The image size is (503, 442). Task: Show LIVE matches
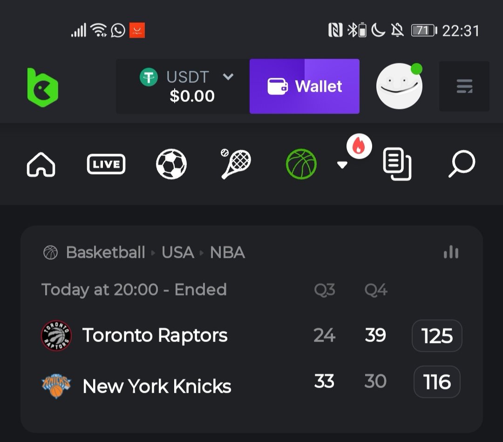coord(106,164)
